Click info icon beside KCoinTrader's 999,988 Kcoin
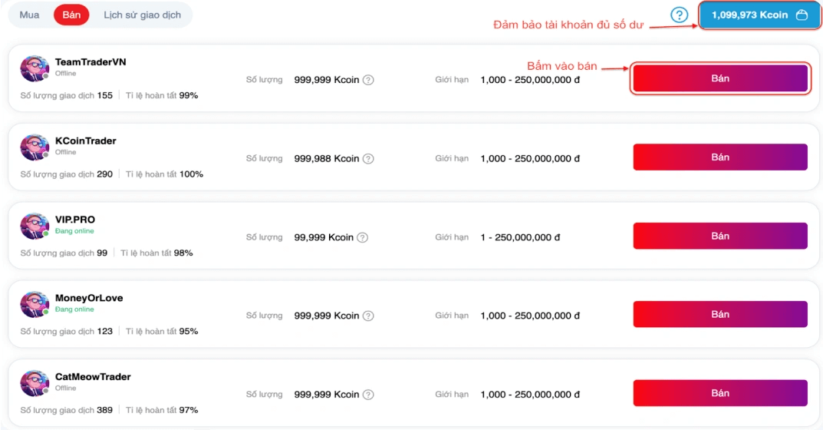The image size is (823, 430). click(x=368, y=159)
